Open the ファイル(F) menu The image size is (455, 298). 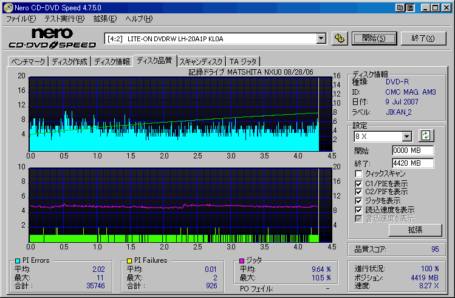[x=21, y=19]
